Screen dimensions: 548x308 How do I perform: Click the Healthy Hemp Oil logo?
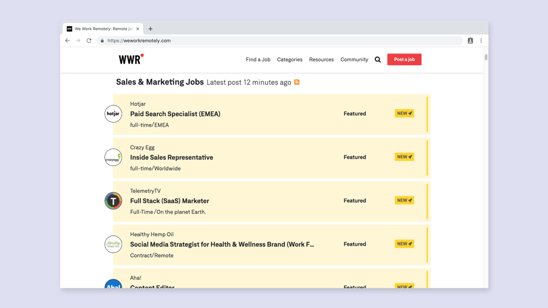(x=113, y=244)
